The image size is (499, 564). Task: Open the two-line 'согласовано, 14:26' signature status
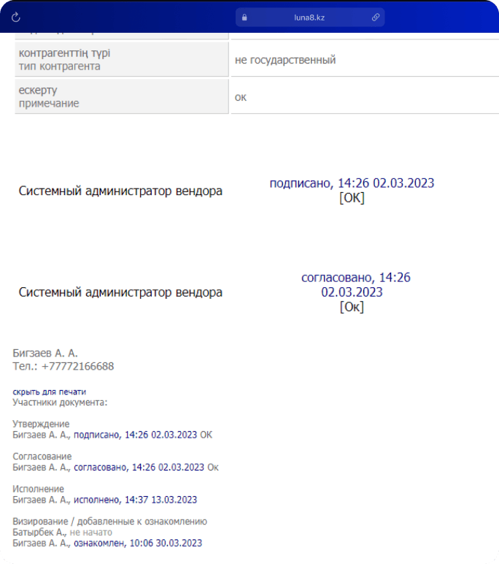coord(352,285)
